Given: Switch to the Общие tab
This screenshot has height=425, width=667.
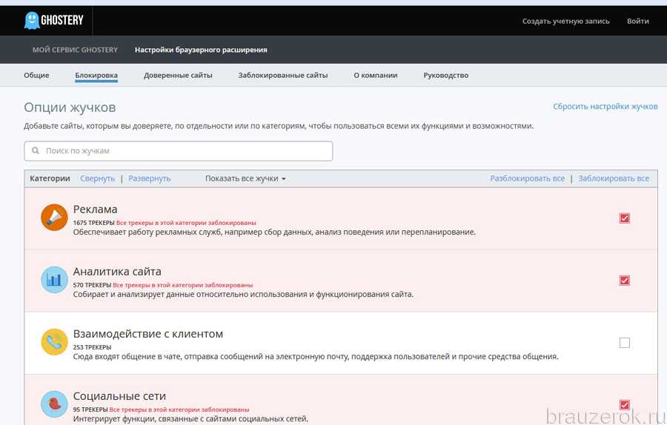Looking at the screenshot, I should click(36, 76).
